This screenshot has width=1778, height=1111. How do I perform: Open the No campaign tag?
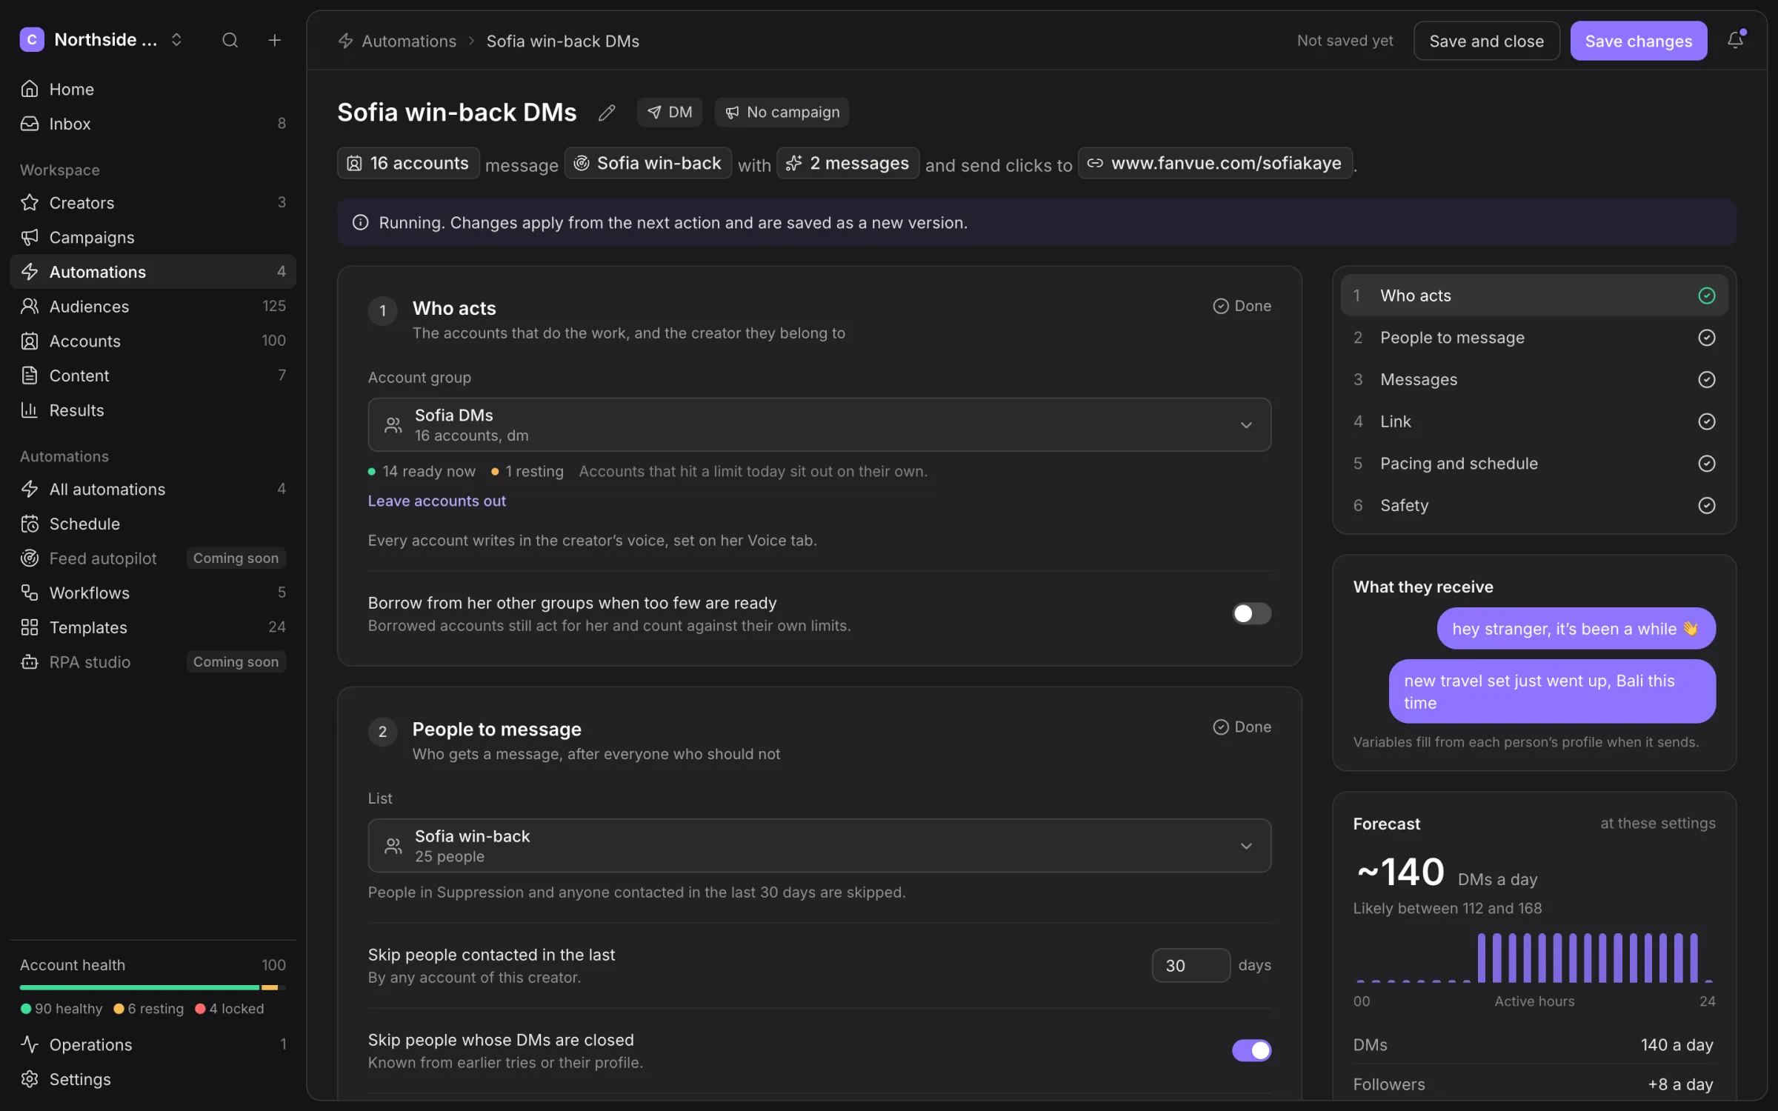[782, 113]
